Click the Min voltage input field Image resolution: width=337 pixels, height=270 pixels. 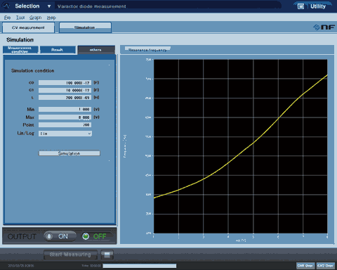coord(65,110)
